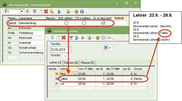Delete absence reason with the red X in Absenzgründe

46,11
